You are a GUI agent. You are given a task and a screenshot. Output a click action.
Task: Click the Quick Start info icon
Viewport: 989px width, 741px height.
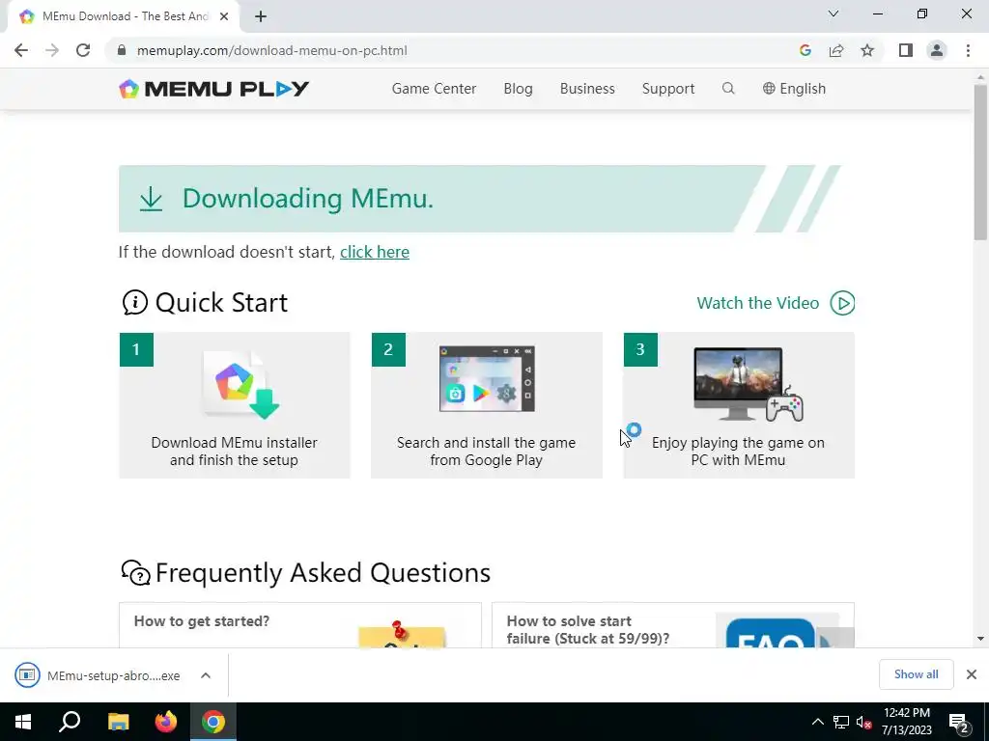(x=134, y=303)
